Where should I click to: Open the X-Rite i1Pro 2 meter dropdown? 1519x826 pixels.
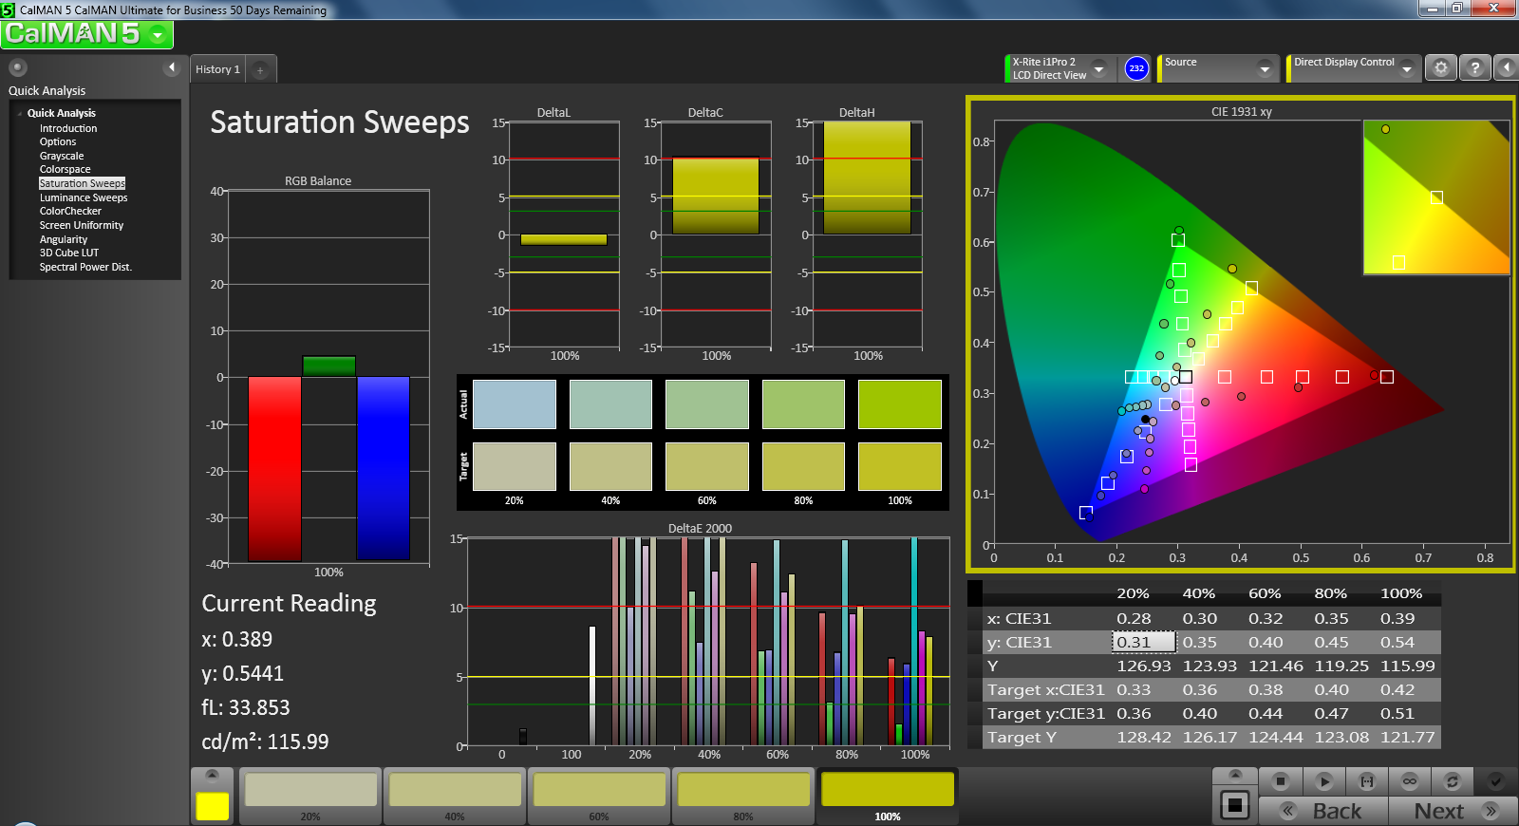[x=1098, y=68]
